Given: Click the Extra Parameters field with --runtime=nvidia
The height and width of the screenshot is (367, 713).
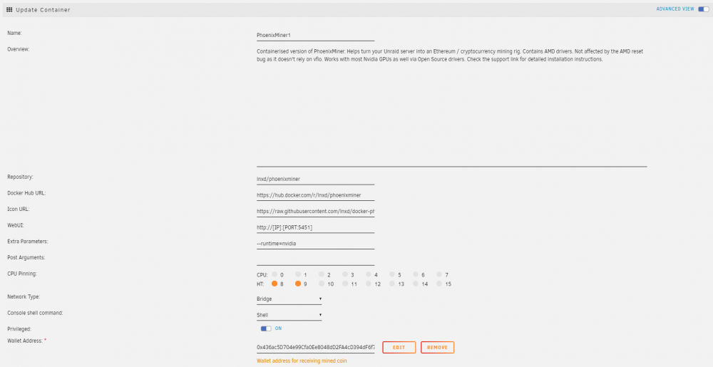Looking at the screenshot, I should (316, 244).
